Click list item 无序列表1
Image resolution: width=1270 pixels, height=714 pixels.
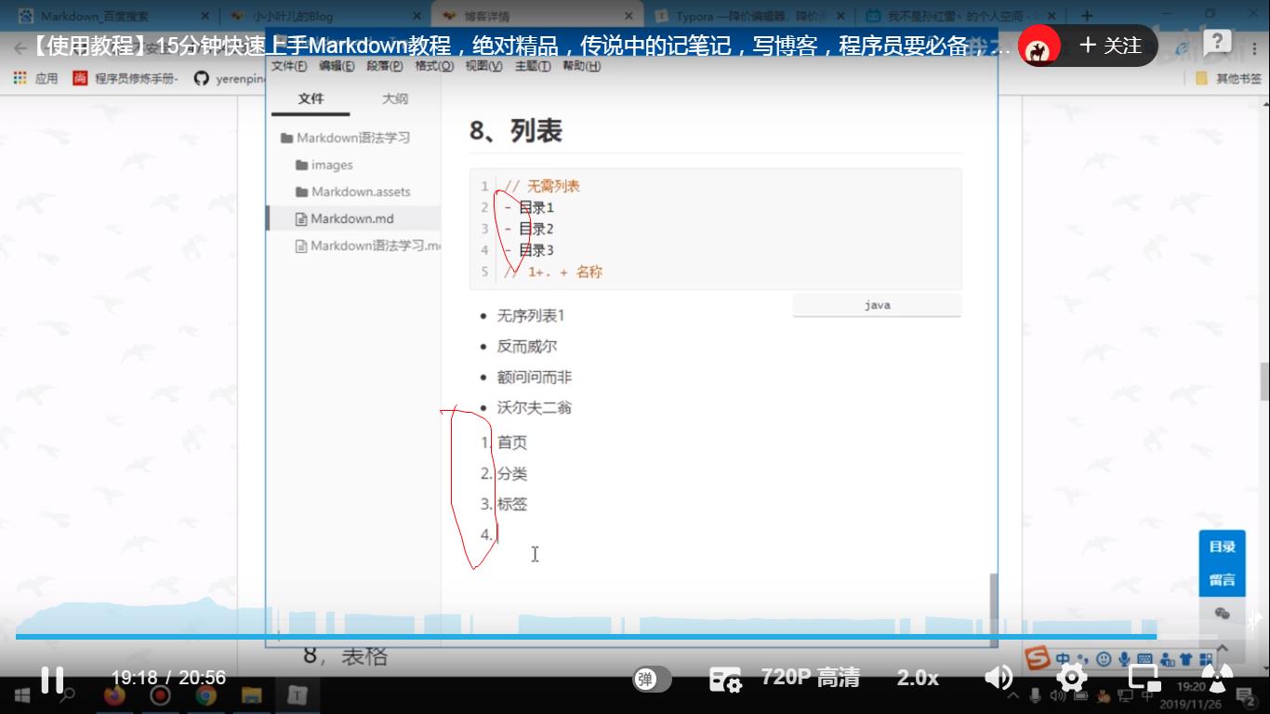click(531, 316)
